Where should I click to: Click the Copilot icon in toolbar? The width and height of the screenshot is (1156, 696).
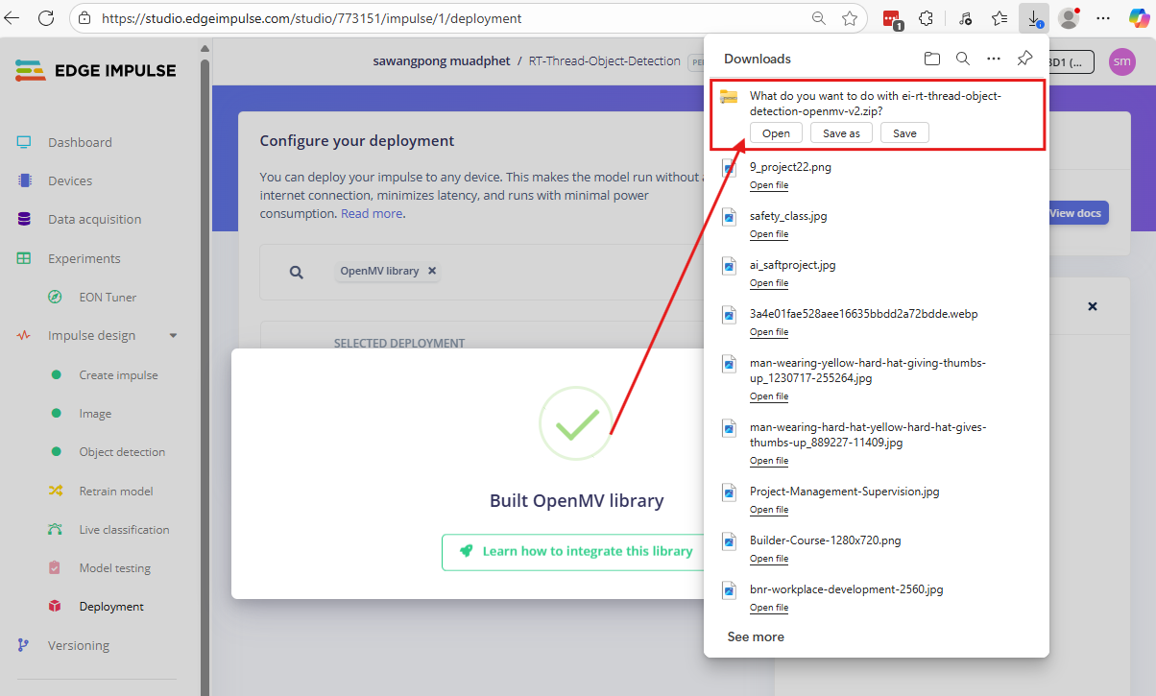(1139, 18)
